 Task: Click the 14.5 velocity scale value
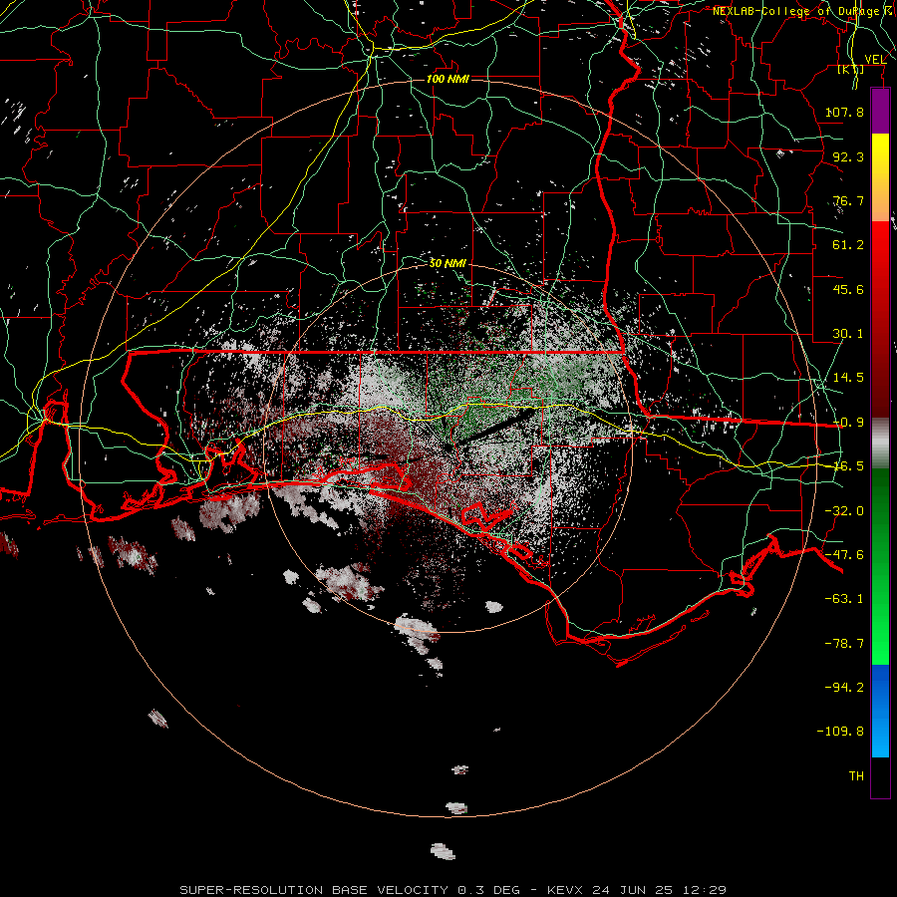(x=848, y=378)
